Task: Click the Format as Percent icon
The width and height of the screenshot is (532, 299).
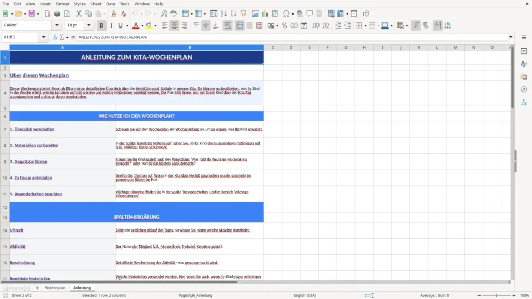Action: point(284,25)
